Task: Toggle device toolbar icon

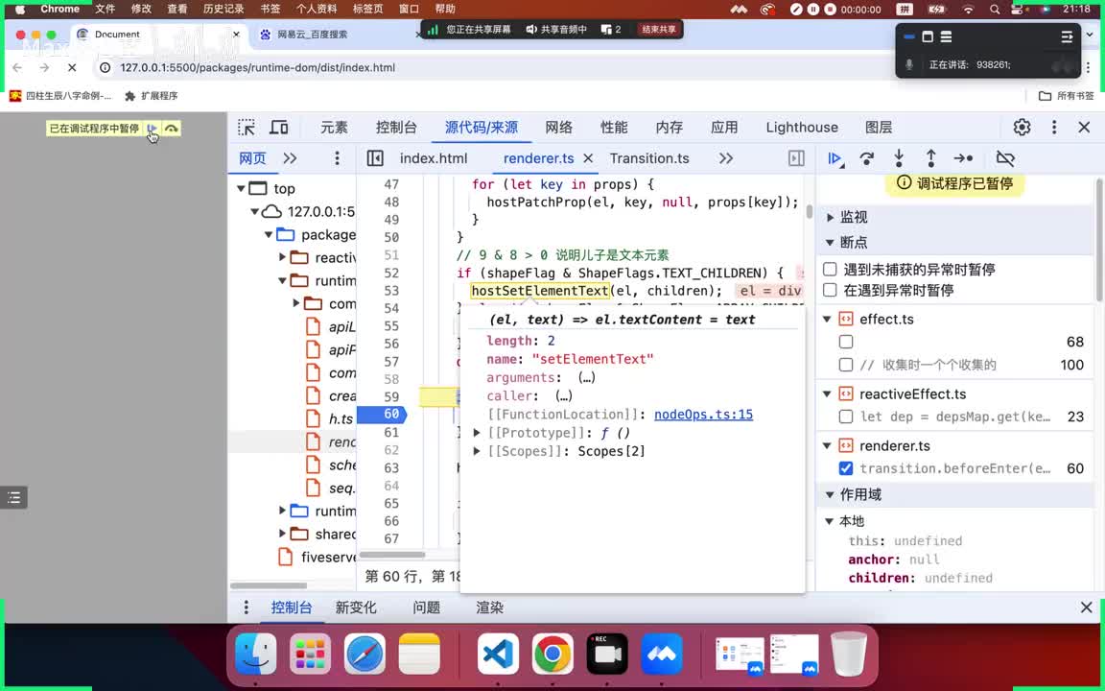Action: [279, 128]
